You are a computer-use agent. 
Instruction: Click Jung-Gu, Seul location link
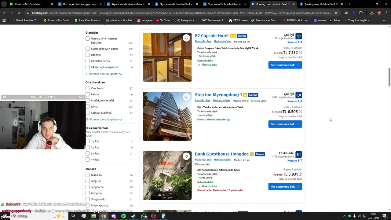pyautogui.click(x=203, y=101)
